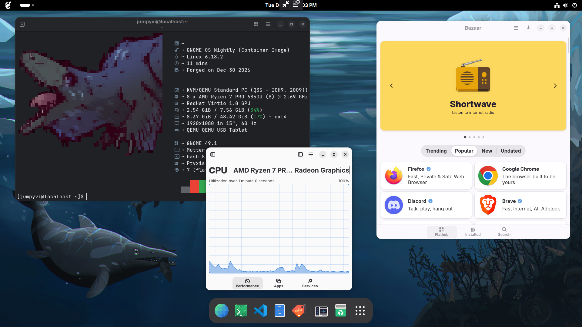
Task: Open the Shortwave featured banner
Action: [x=473, y=86]
